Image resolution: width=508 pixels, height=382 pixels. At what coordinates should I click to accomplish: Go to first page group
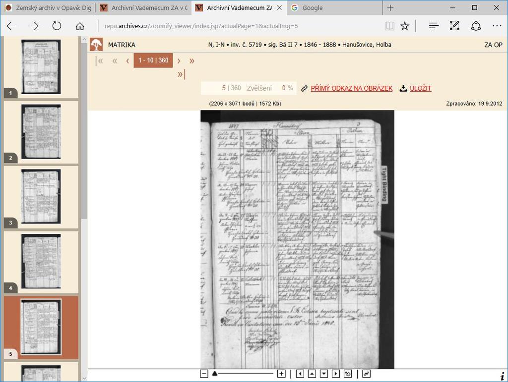click(100, 61)
